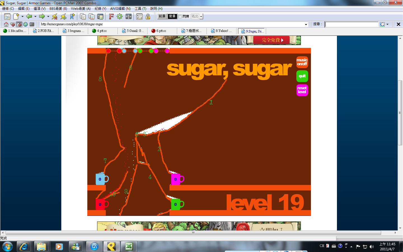The width and height of the screenshot is (403, 252).
Task: Click the home icon beside address bar
Action: 6,24
